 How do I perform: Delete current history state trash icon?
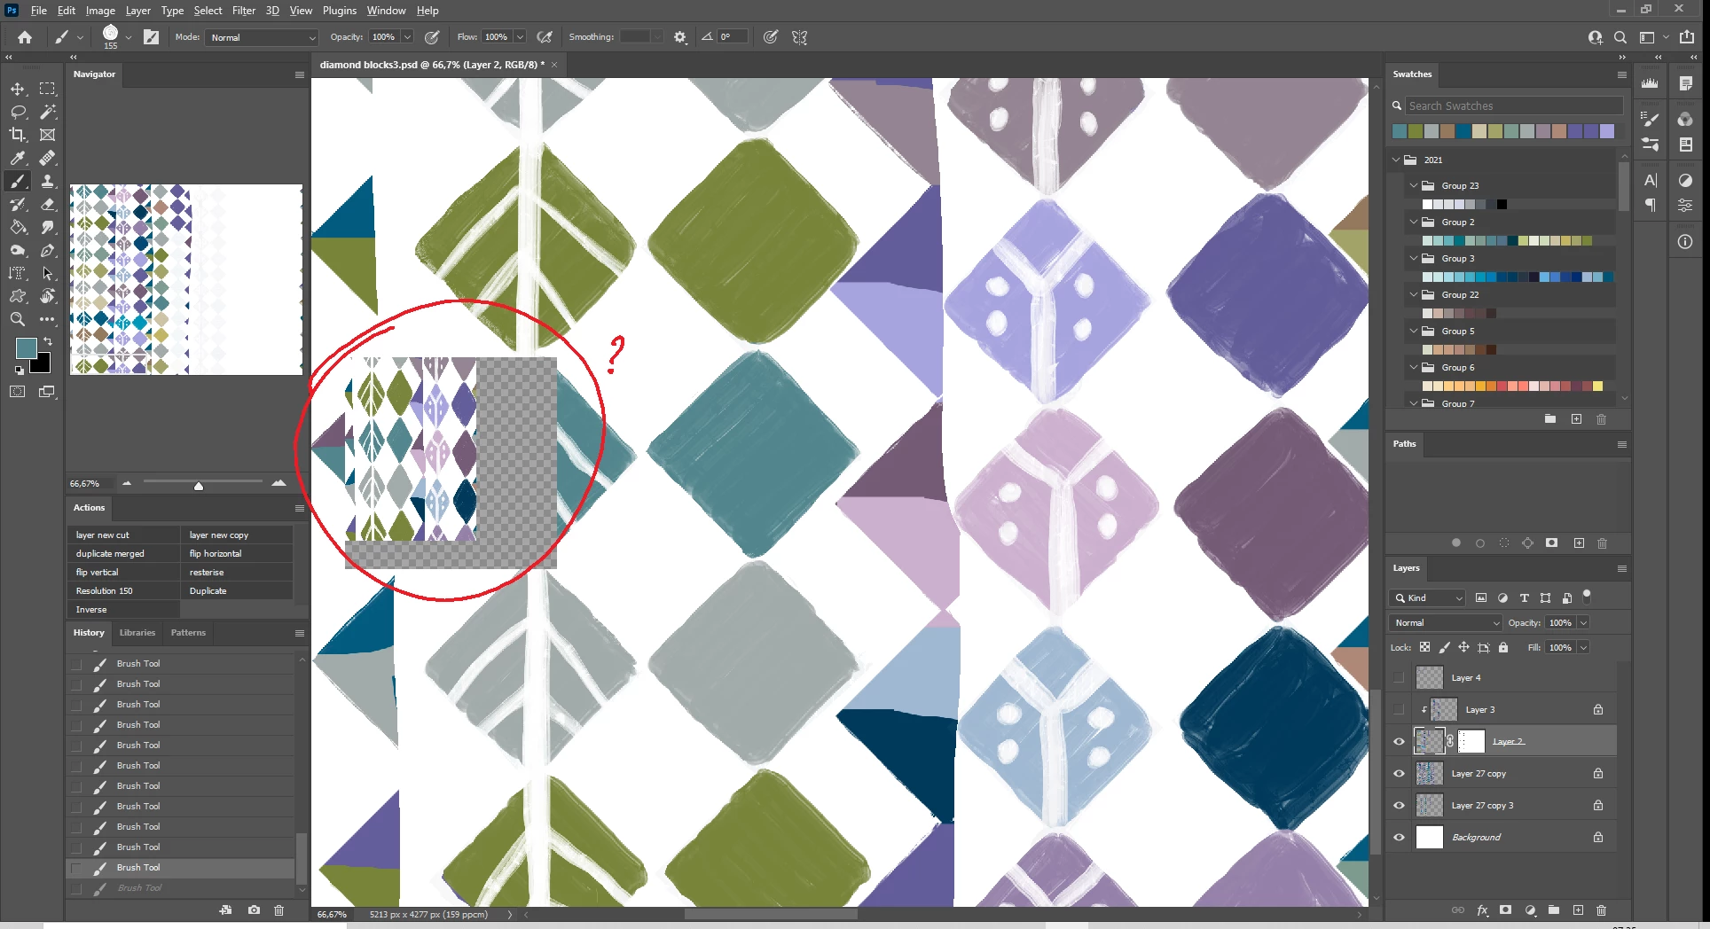coord(279,910)
